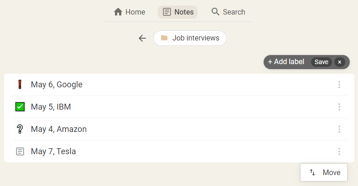Open the three-dot menu for May 5, IBM

[339, 107]
